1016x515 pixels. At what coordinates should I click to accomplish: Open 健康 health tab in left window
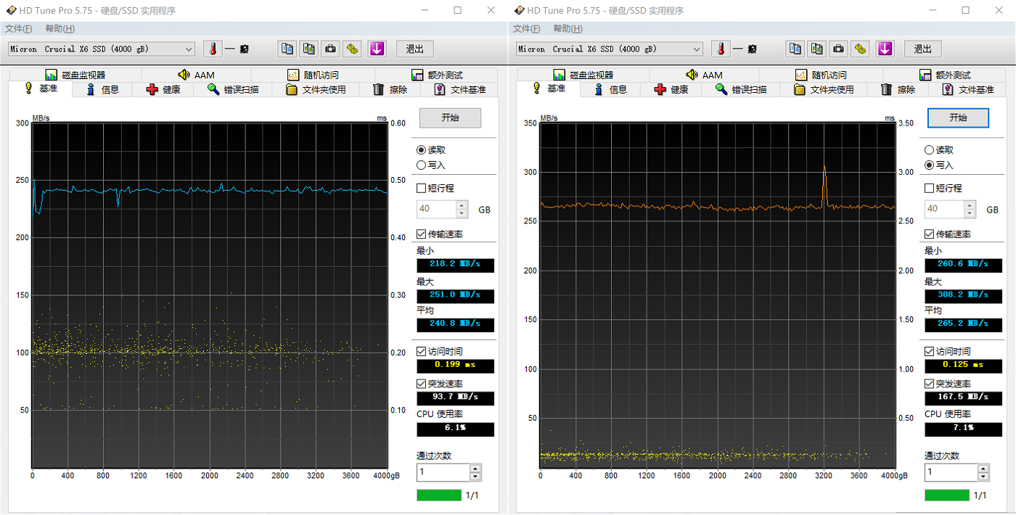click(163, 89)
